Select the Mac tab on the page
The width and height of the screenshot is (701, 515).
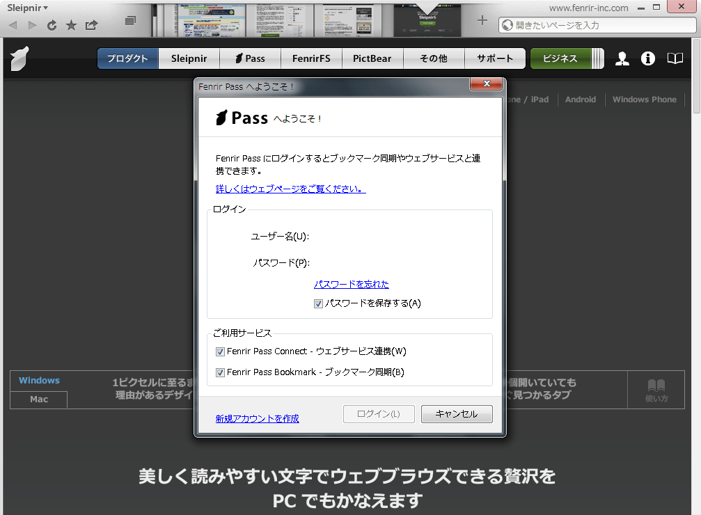[x=39, y=399]
